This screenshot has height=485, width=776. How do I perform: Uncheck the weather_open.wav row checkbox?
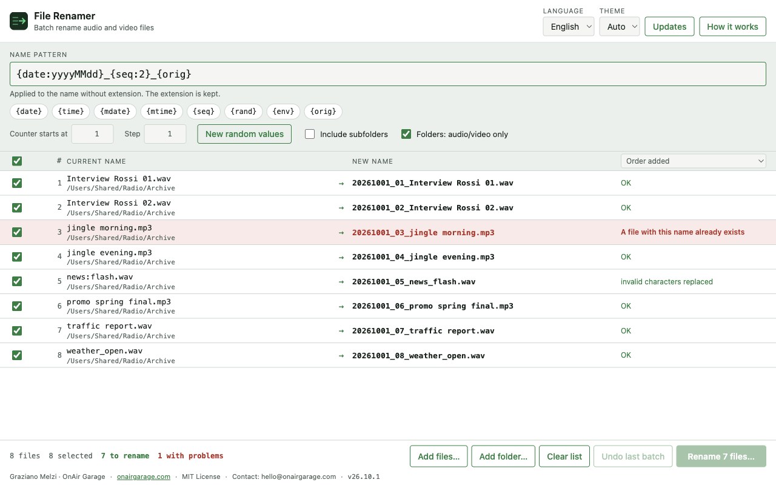click(17, 355)
